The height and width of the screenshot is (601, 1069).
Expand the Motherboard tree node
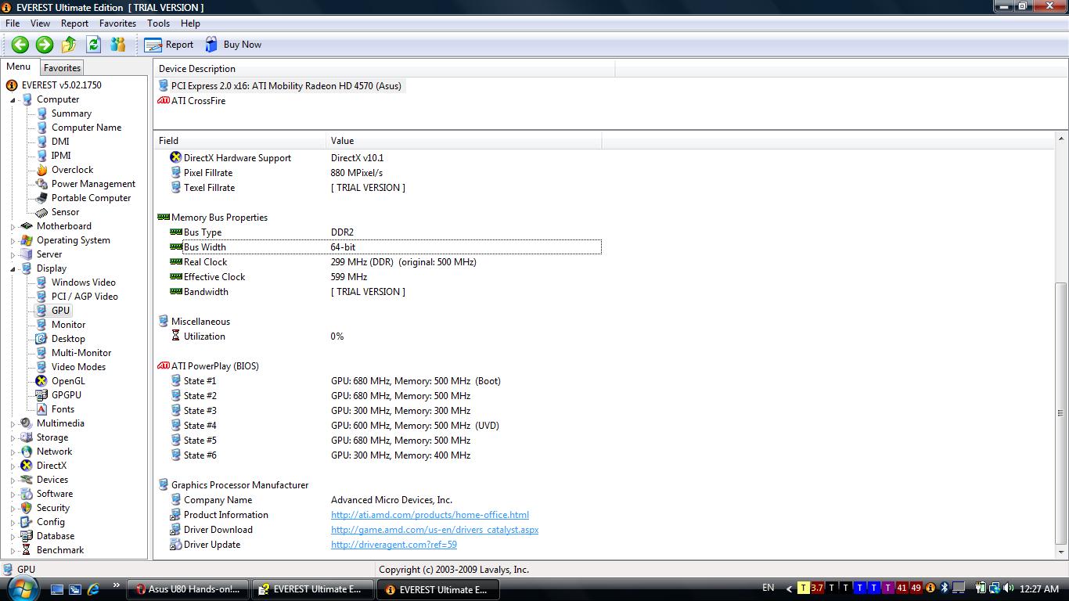[13, 227]
